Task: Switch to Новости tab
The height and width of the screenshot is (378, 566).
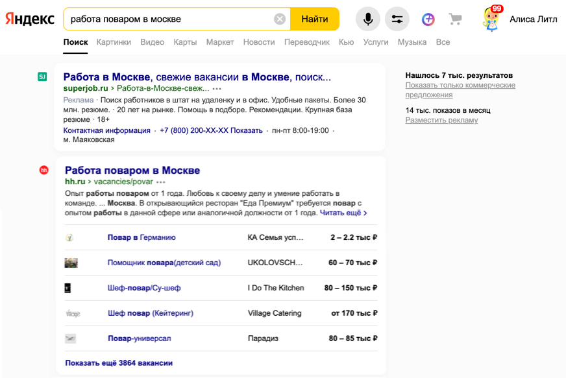Action: point(259,42)
